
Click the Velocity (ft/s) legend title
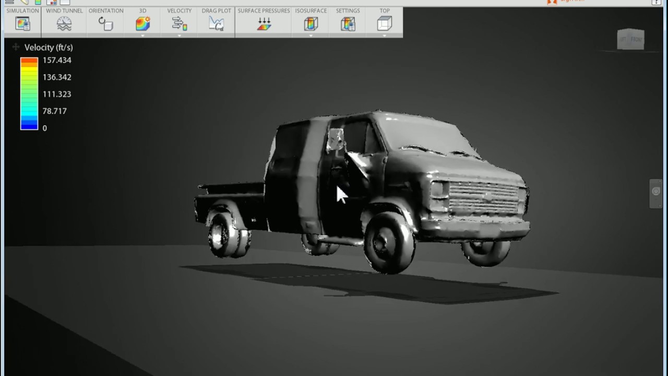(x=49, y=48)
